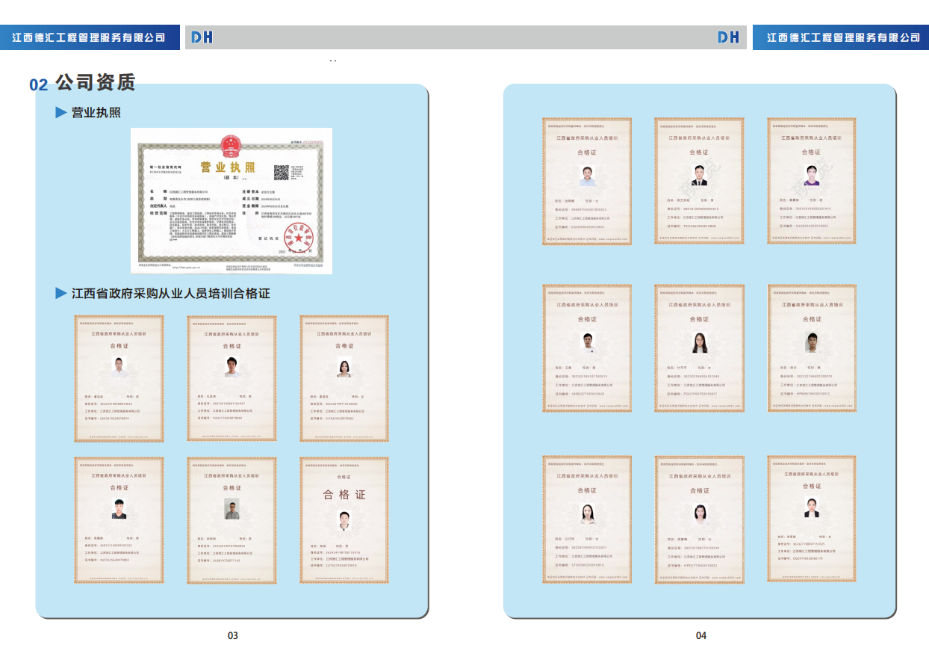Click the ID photo of the man in grey shirt
Viewport: 929px width, 645px height.
tap(232, 509)
